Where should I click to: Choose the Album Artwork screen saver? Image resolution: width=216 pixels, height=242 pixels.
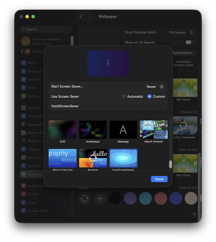tap(154, 130)
